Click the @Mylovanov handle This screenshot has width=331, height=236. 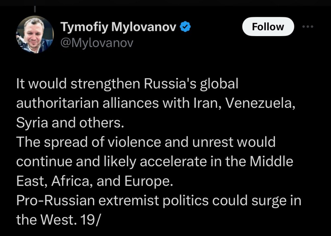tap(97, 43)
